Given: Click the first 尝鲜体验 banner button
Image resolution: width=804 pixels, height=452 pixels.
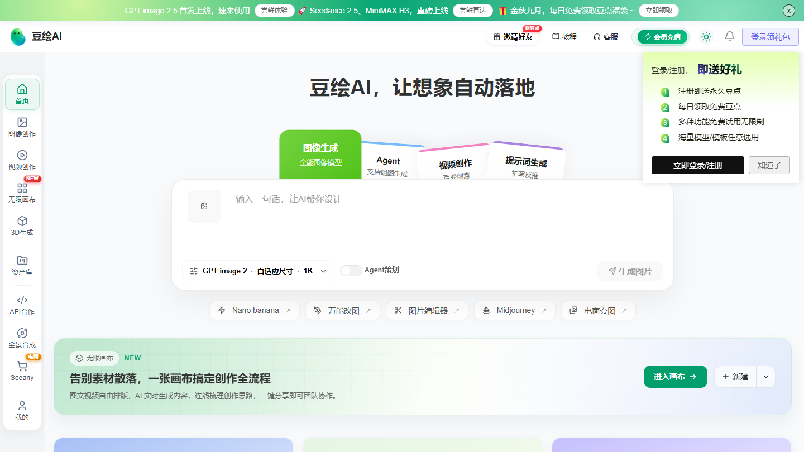Looking at the screenshot, I should 275,11.
